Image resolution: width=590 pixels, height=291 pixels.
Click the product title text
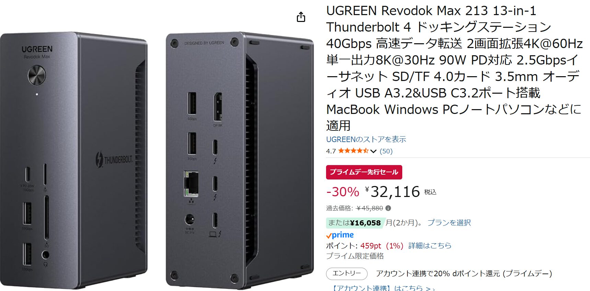[454, 68]
